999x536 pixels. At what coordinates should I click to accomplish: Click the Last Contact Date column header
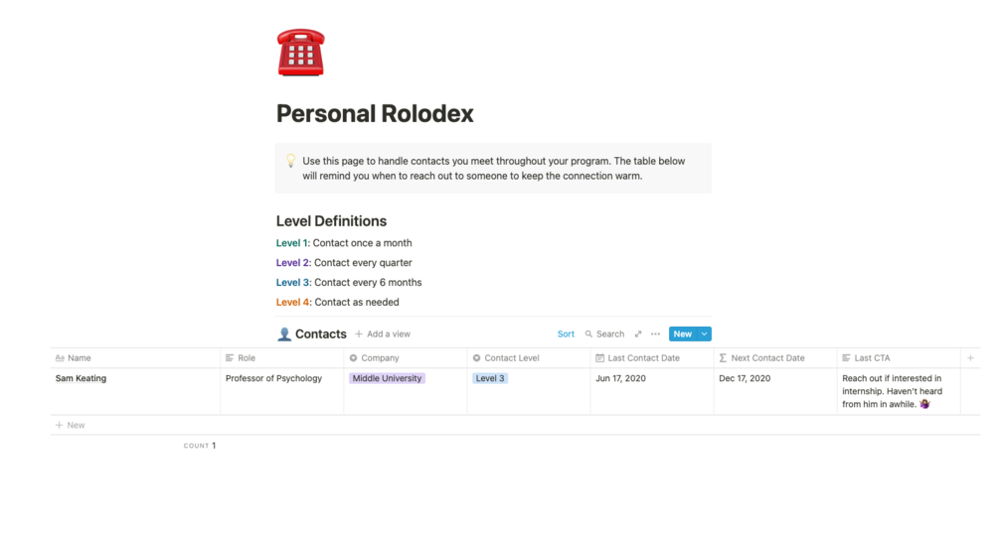[643, 358]
